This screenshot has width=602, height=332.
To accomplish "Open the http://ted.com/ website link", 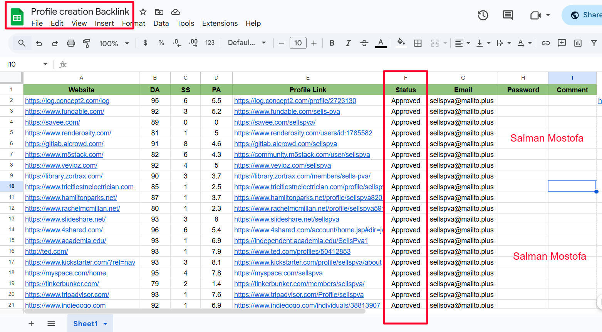I will 47,252.
